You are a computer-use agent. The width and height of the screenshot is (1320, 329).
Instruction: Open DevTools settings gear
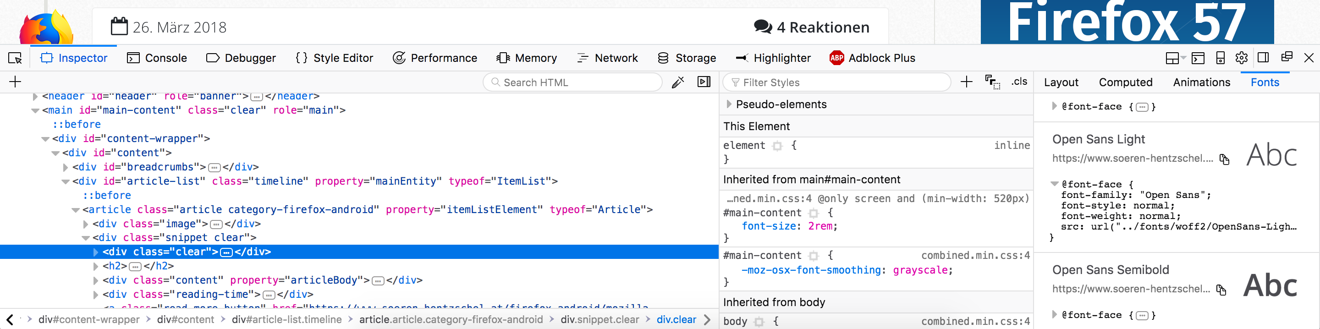1241,58
